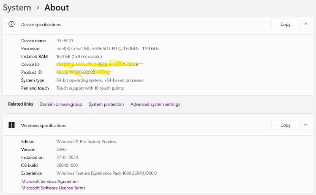Click the version value 23H2
The width and height of the screenshot is (316, 195).
(61, 149)
